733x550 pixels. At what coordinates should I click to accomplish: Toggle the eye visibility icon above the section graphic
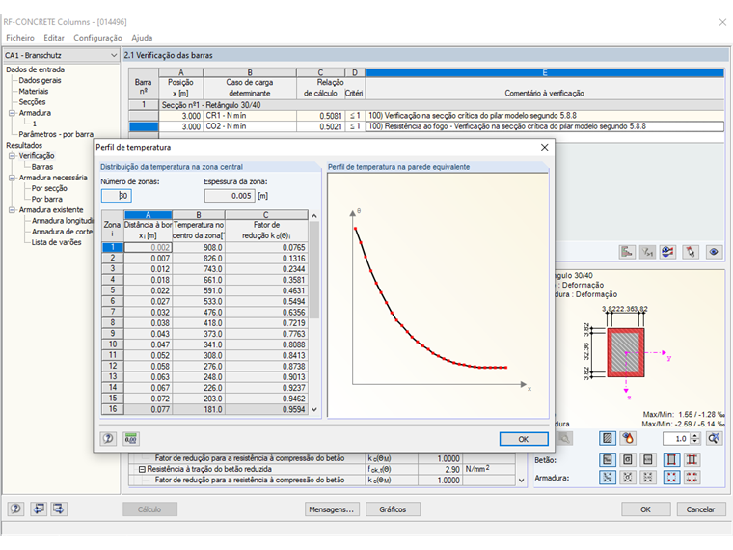[714, 252]
